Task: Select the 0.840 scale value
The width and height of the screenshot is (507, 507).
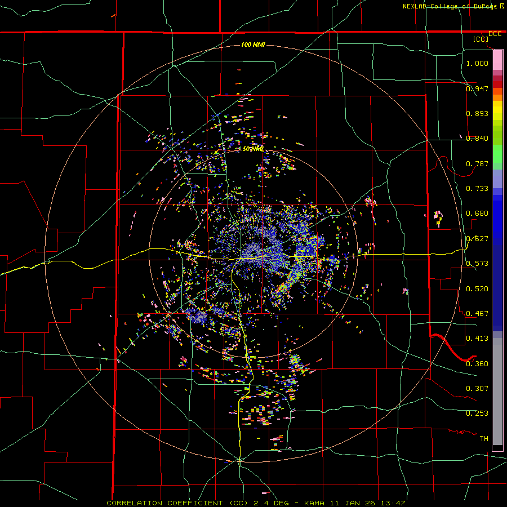Action: 477,139
